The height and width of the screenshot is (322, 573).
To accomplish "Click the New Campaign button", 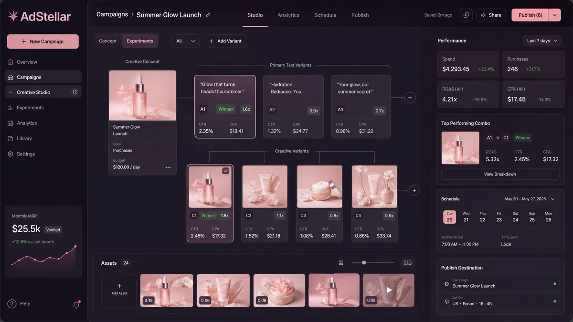I will pos(42,42).
